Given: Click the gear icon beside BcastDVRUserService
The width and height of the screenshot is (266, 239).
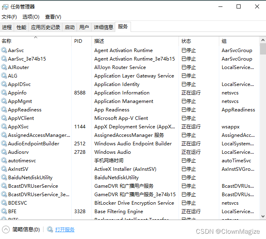Looking at the screenshot, I should 4,186.
